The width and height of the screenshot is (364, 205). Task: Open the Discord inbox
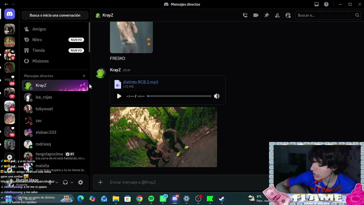(x=317, y=4)
